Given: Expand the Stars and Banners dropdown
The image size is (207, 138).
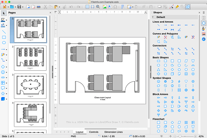Looking at the screenshot, I should tap(7, 94).
